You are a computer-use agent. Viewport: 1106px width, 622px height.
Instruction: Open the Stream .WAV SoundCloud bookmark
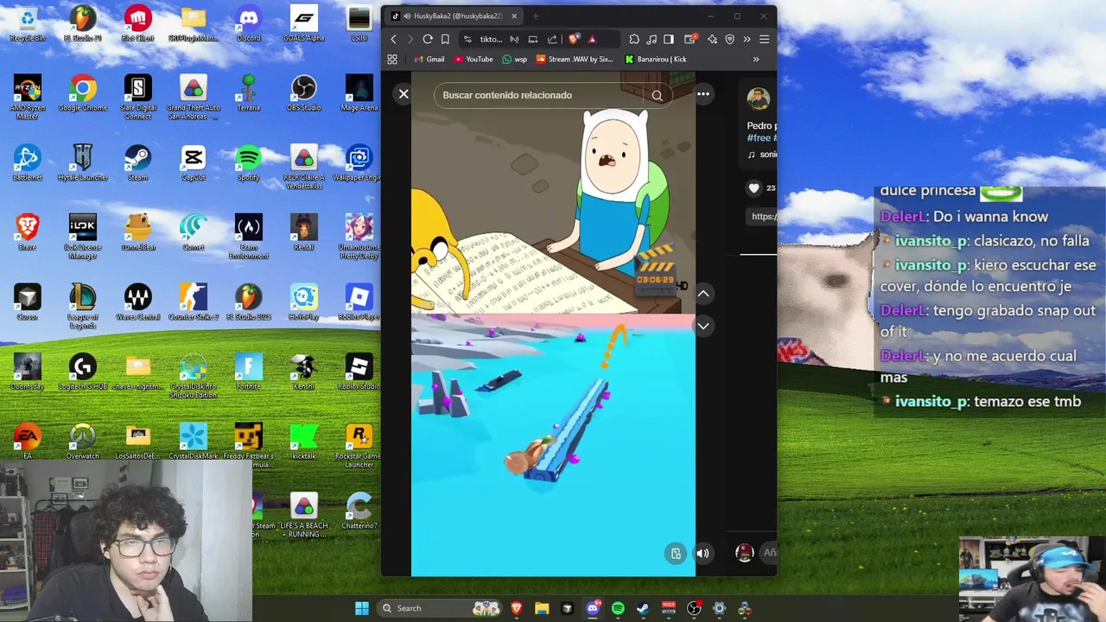click(x=575, y=60)
